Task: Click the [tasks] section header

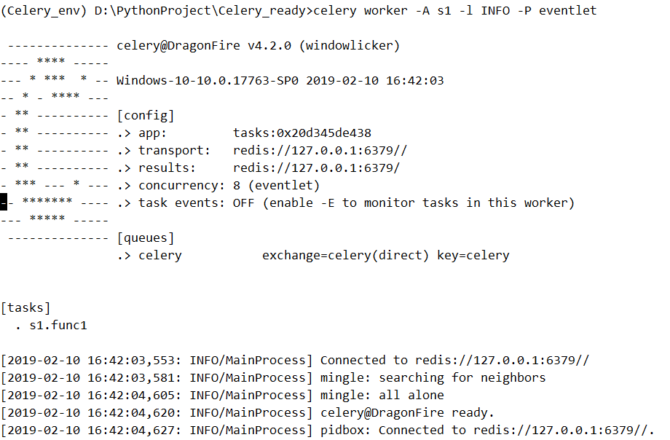Action: (25, 308)
